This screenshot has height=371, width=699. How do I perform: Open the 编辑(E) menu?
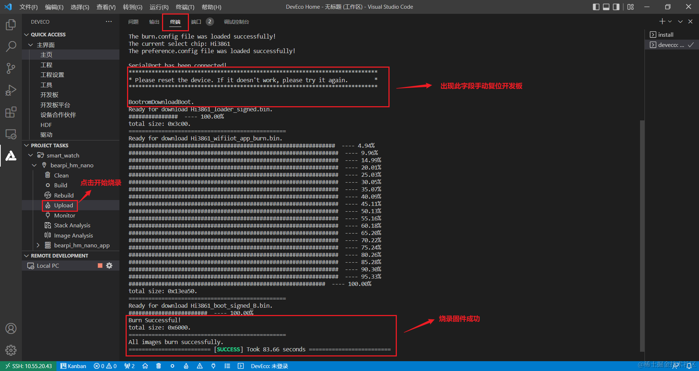[54, 7]
